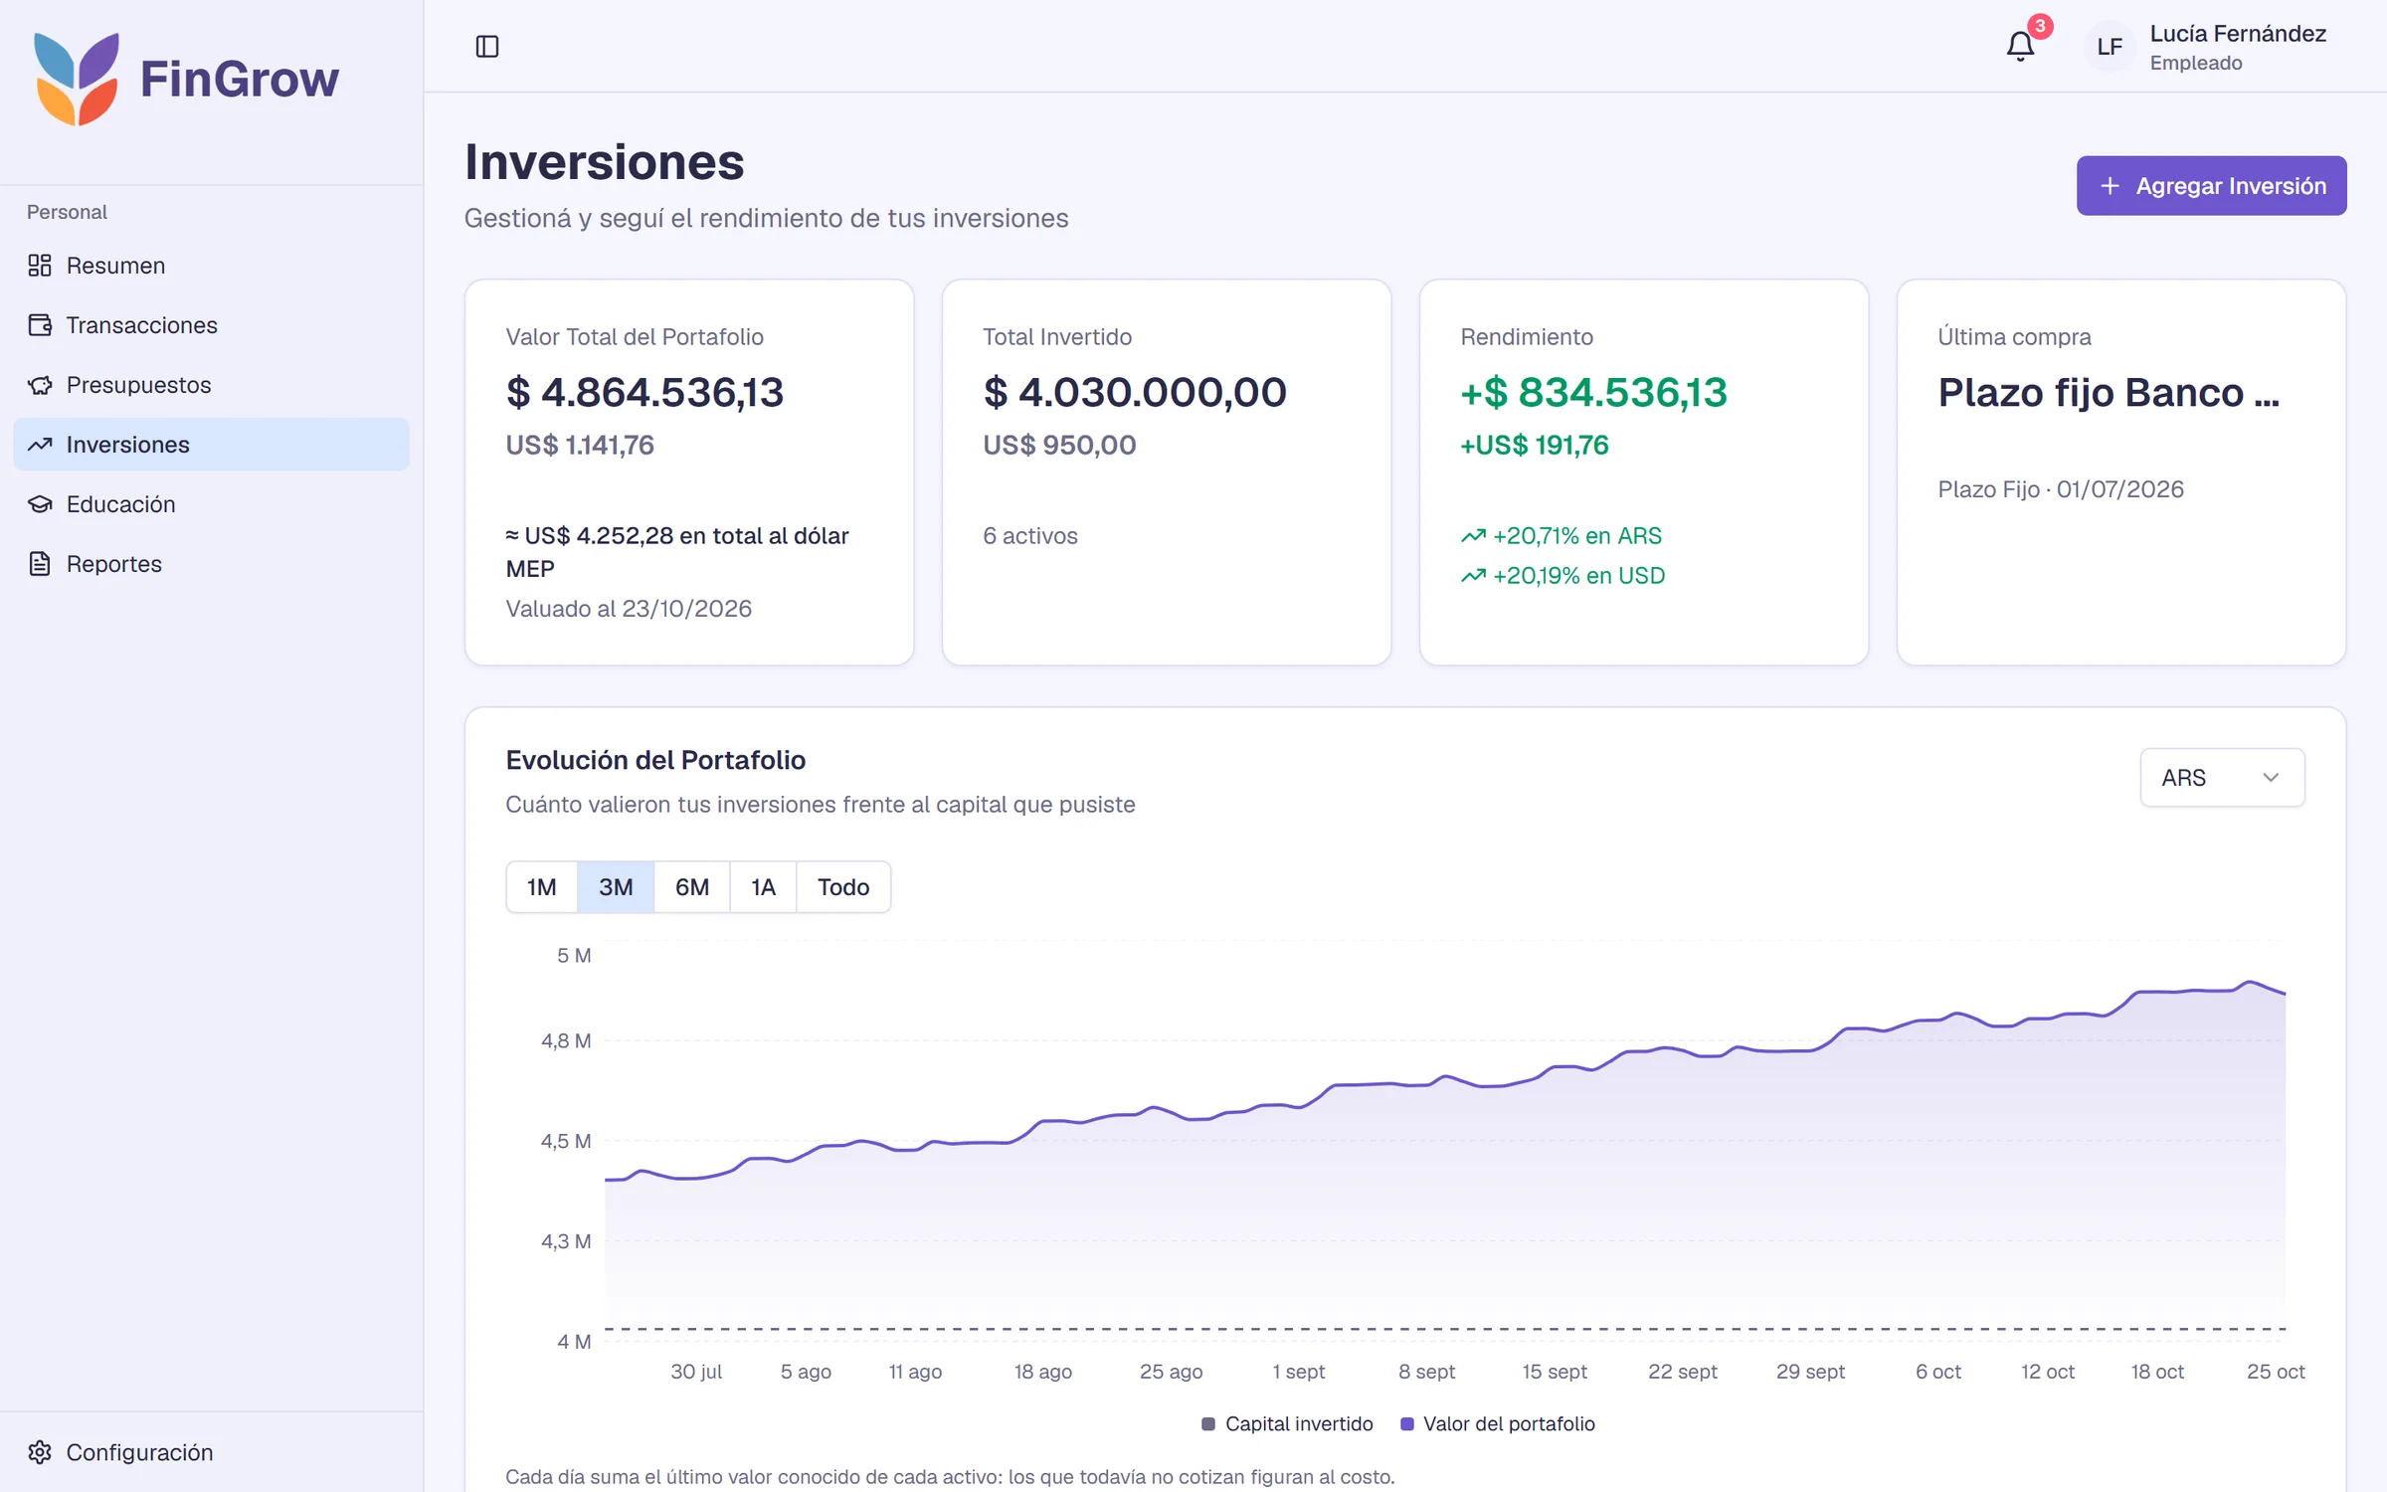Select the 1M time range
Viewport: 2387px width, 1492px height.
(542, 887)
